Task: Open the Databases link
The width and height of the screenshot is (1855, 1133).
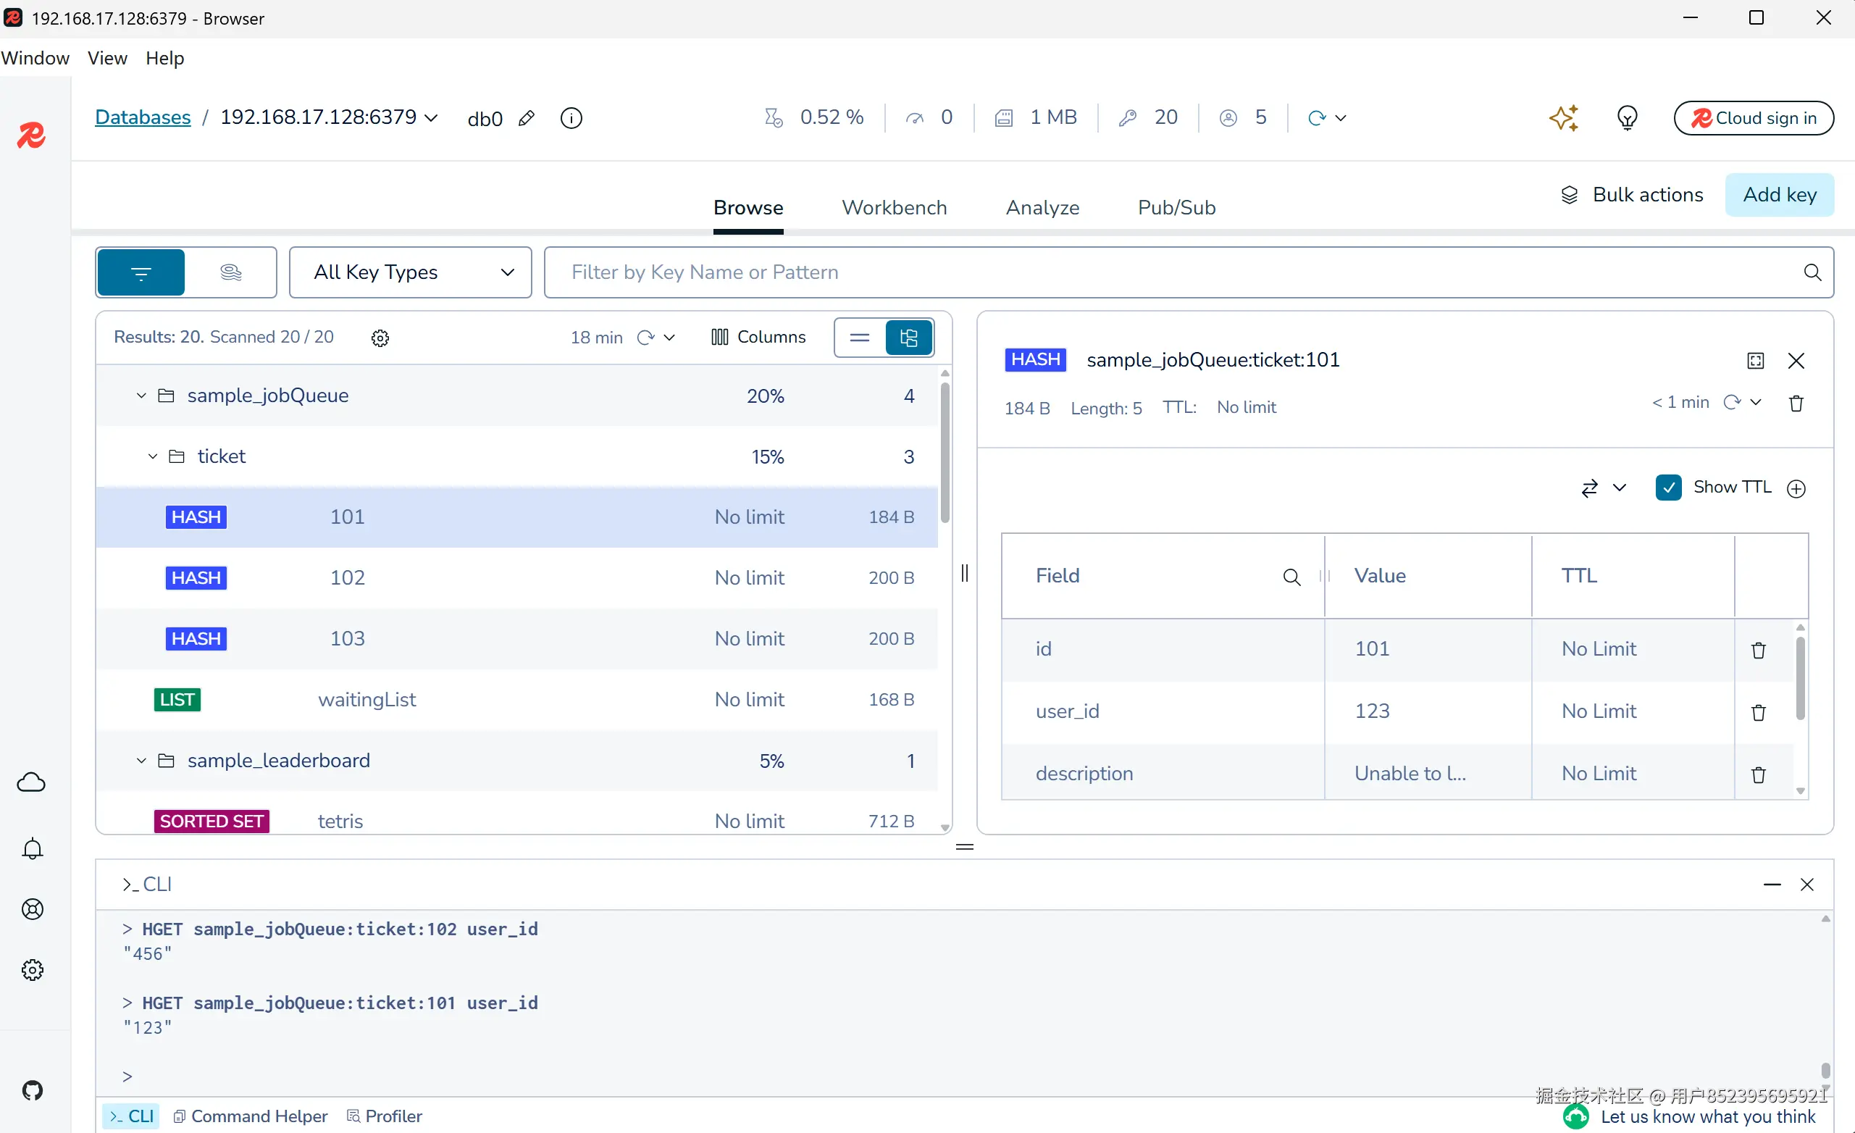Action: (142, 117)
